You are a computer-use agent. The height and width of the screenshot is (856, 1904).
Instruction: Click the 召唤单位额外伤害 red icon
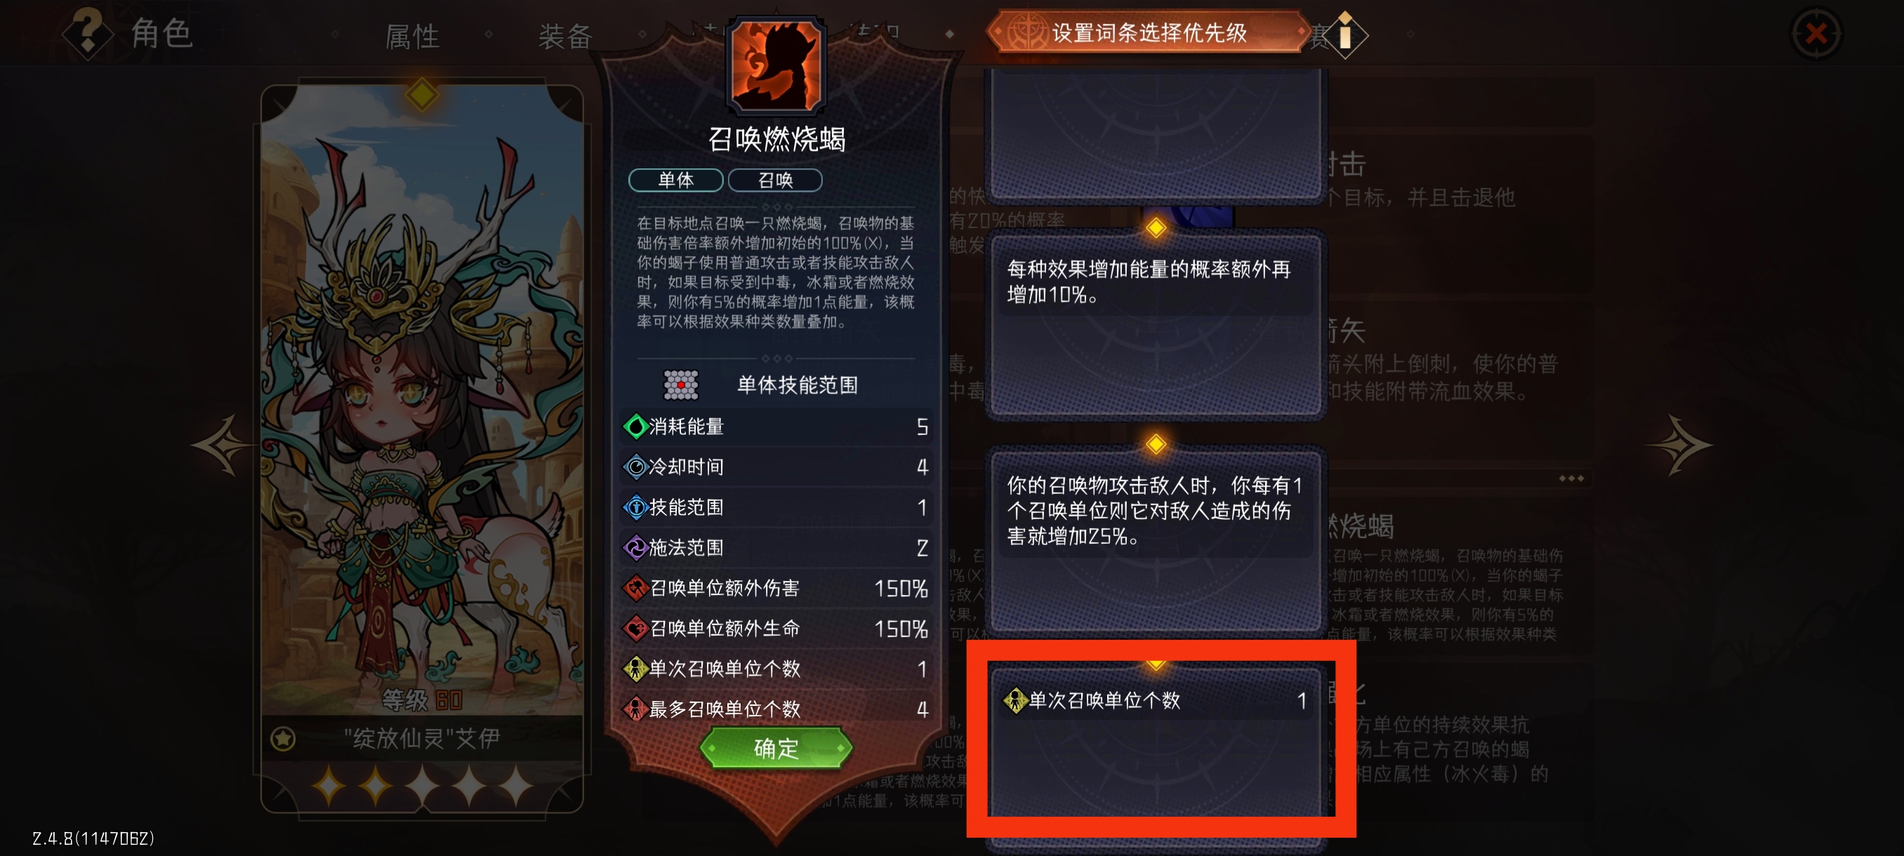(635, 588)
